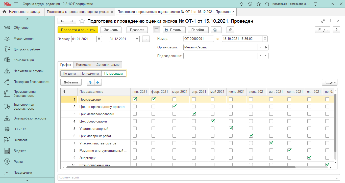The width and height of the screenshot is (345, 183).
Task: Open the Риски section in the sidebar
Action: pyautogui.click(x=18, y=162)
